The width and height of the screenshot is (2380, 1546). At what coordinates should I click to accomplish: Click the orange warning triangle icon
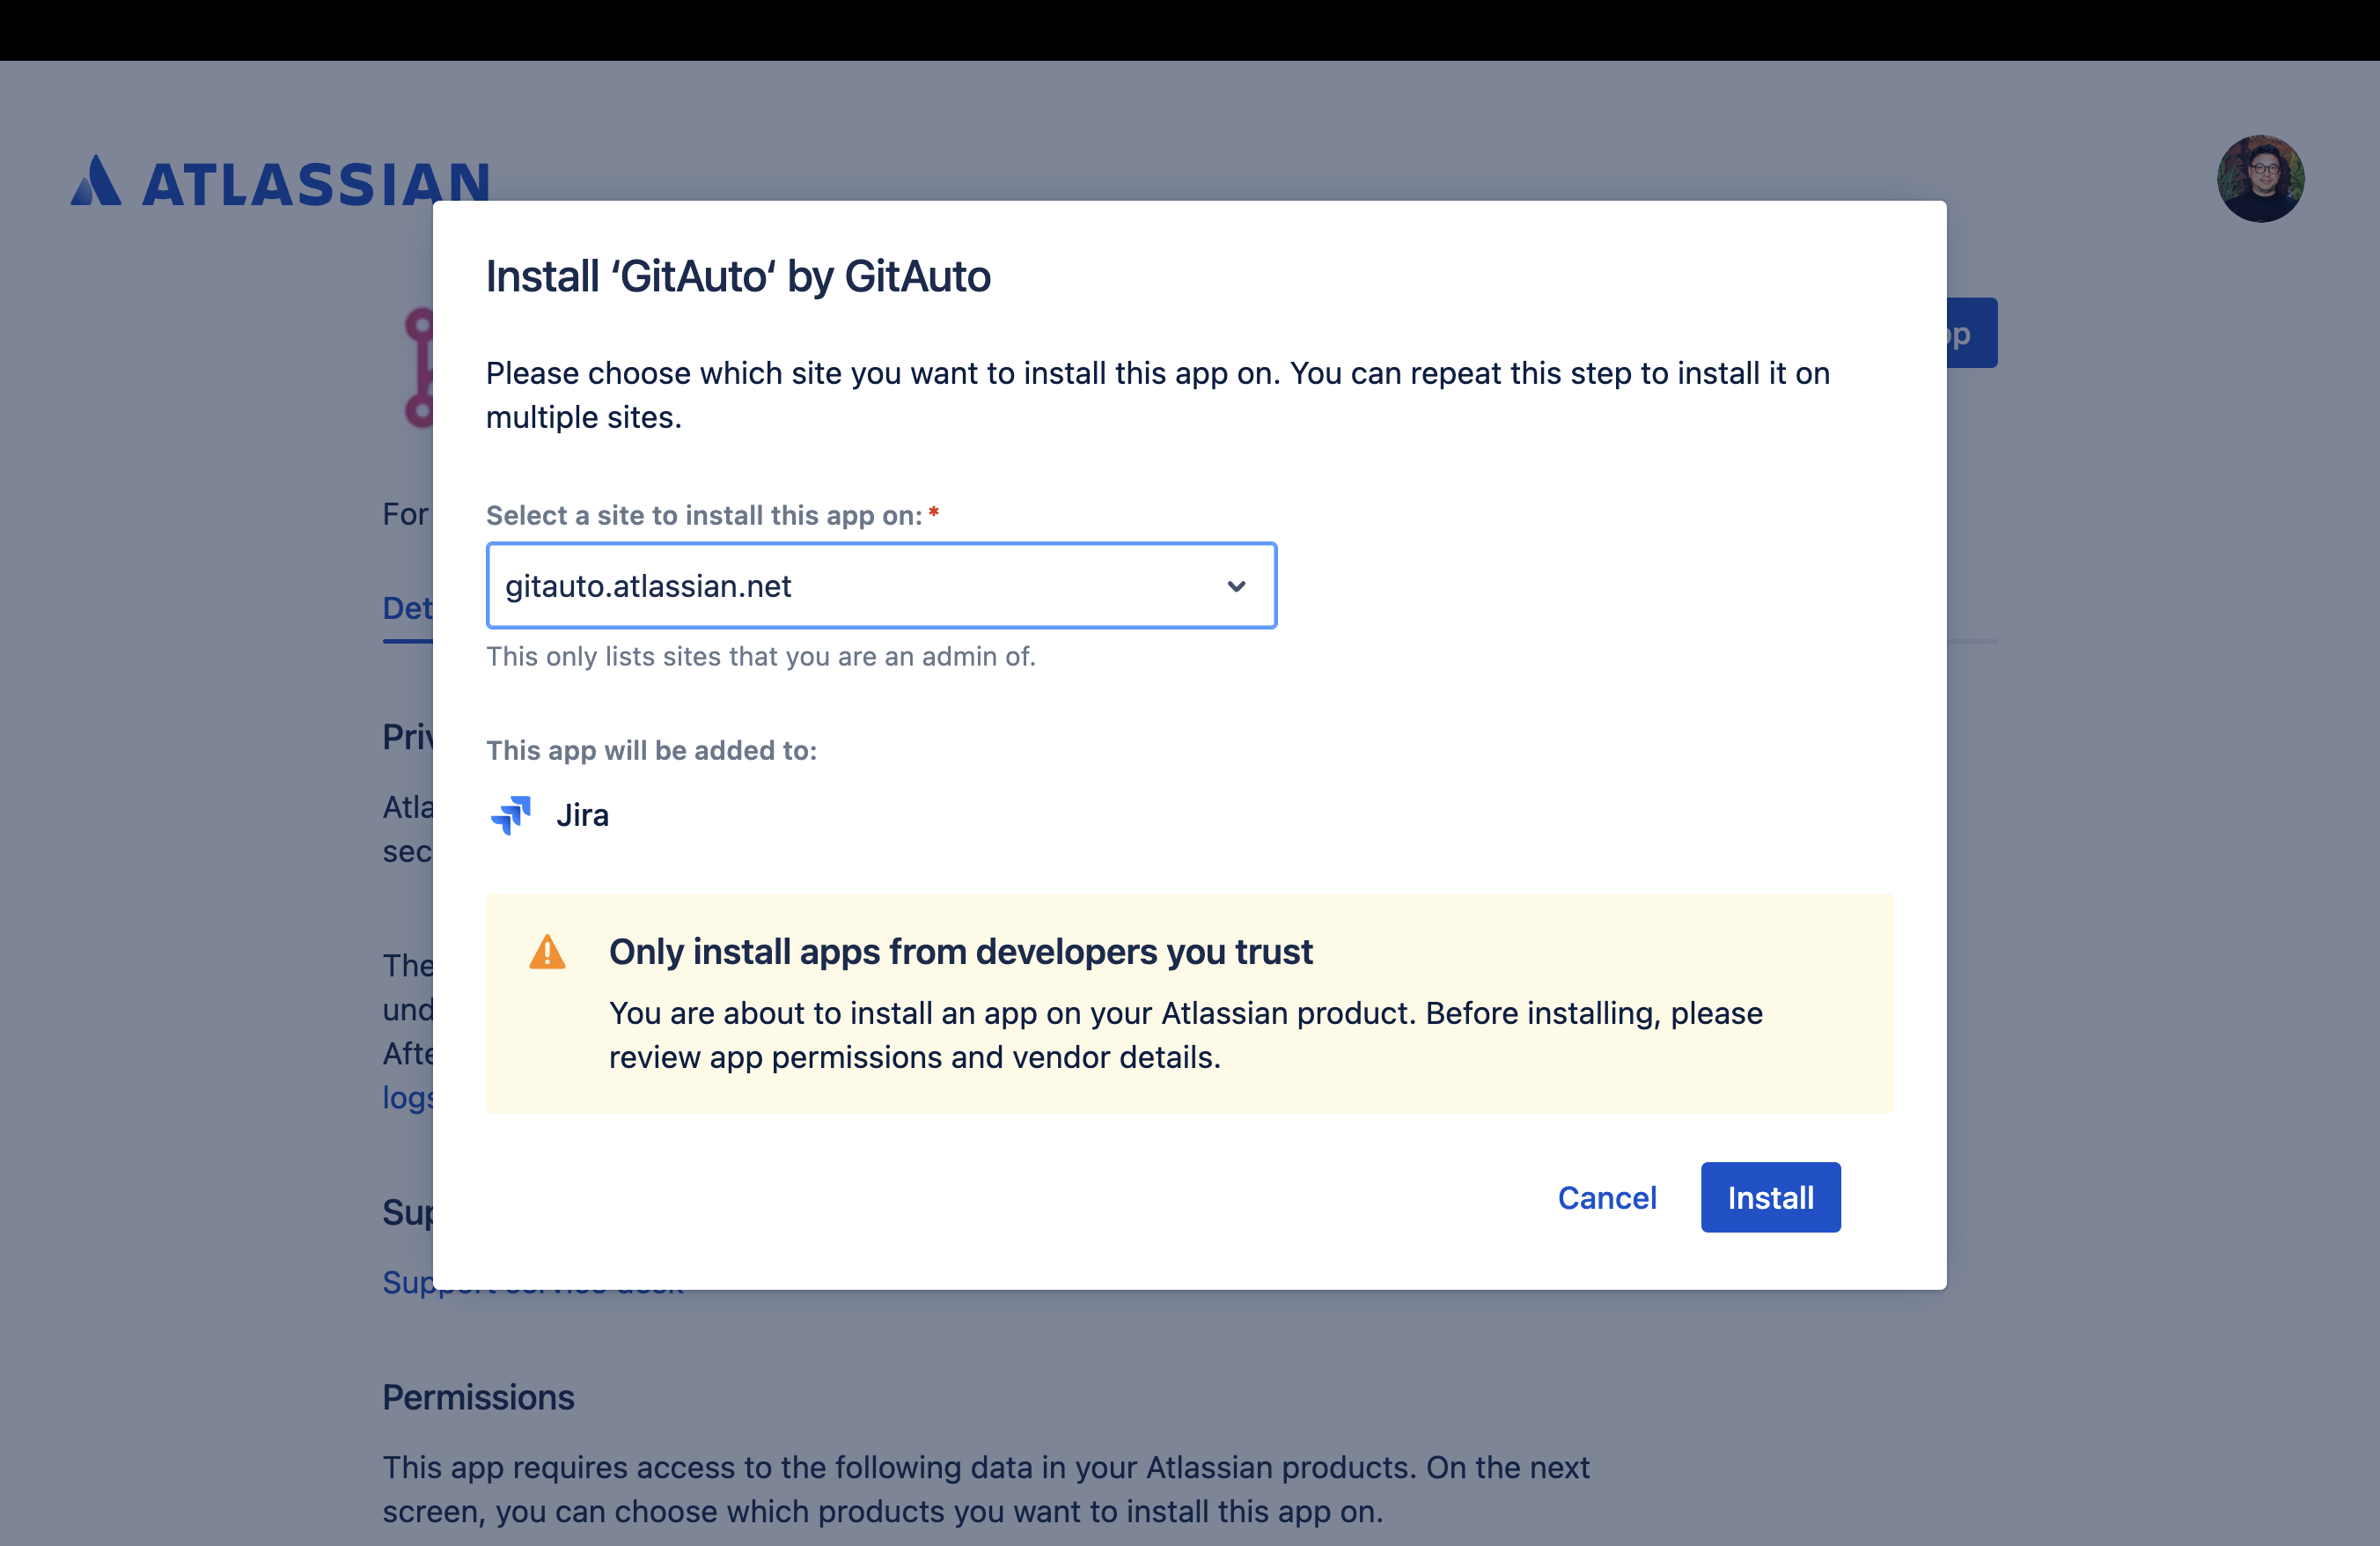[x=547, y=951]
